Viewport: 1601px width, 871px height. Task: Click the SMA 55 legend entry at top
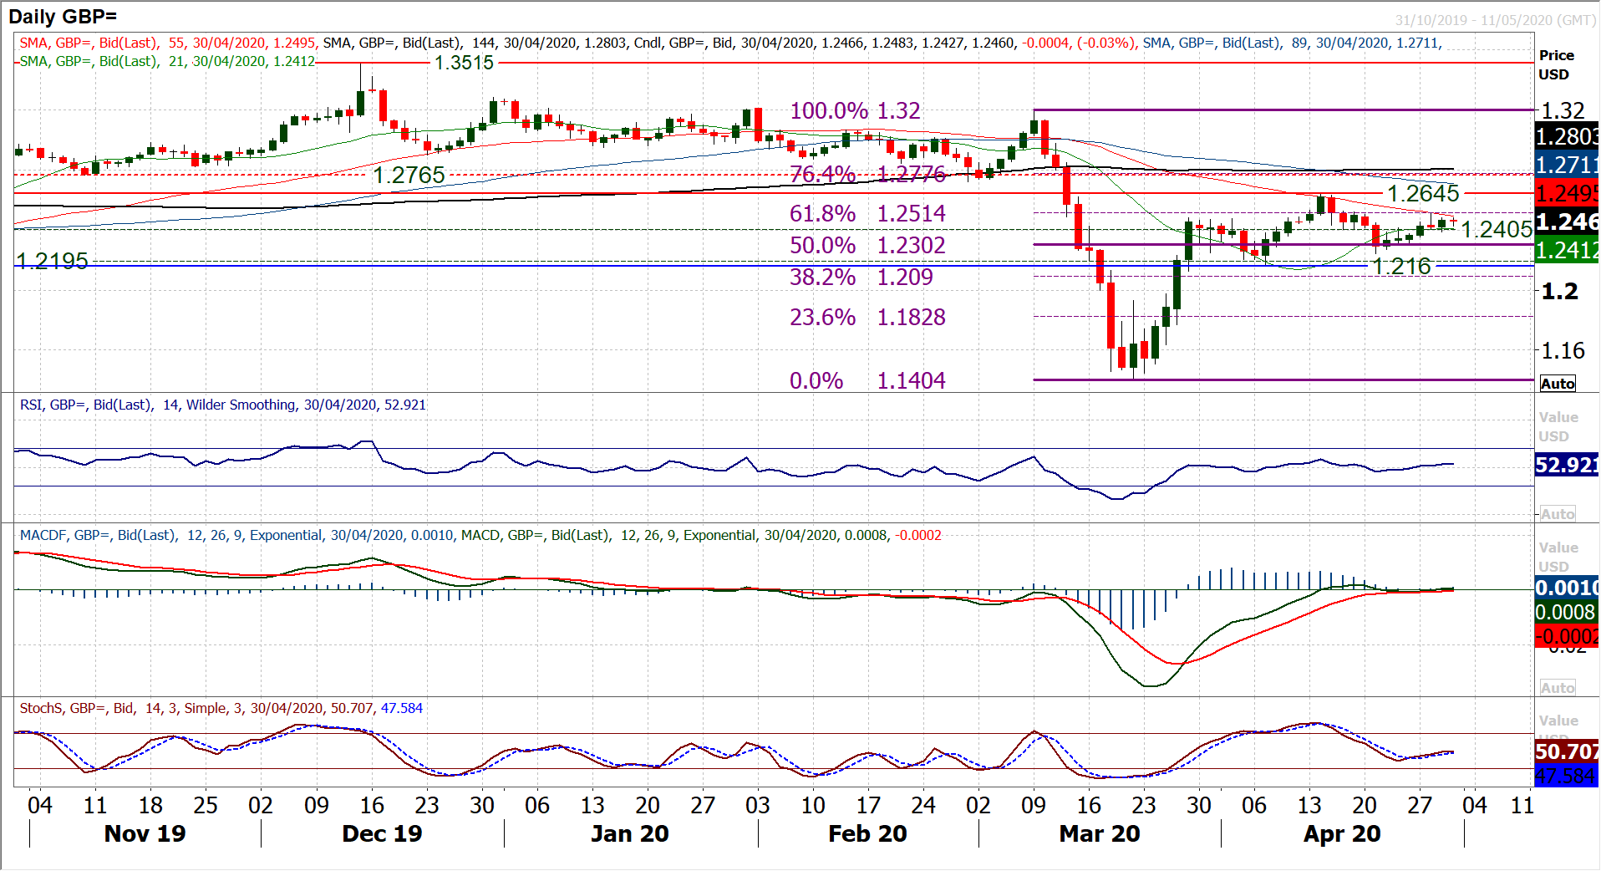[168, 43]
